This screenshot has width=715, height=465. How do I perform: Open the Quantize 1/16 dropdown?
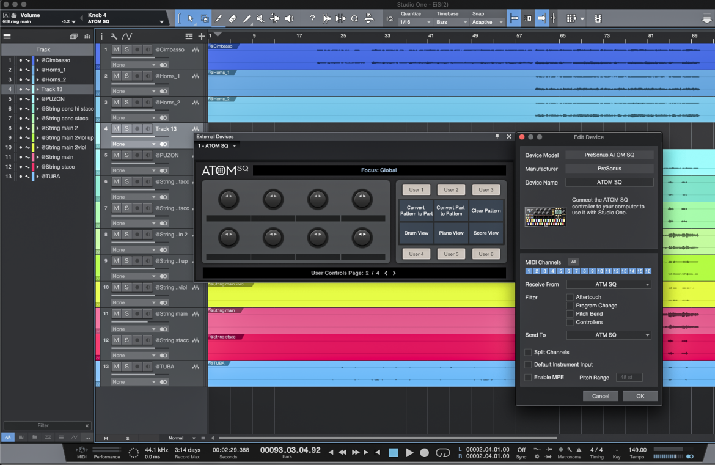point(416,23)
